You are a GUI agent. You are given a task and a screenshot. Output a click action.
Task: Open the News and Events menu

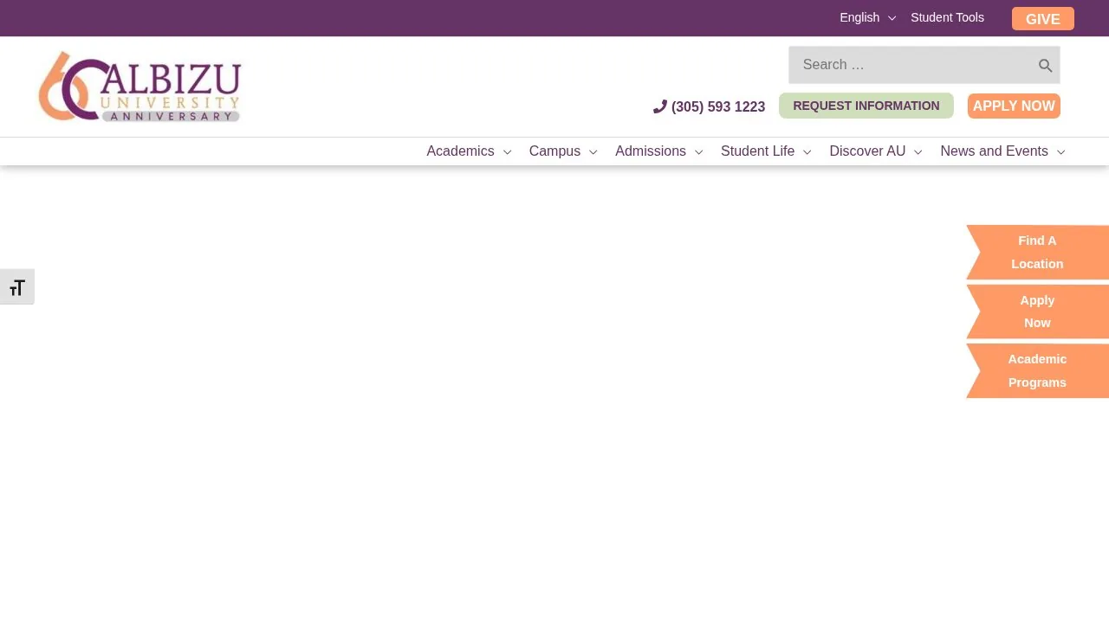[994, 151]
